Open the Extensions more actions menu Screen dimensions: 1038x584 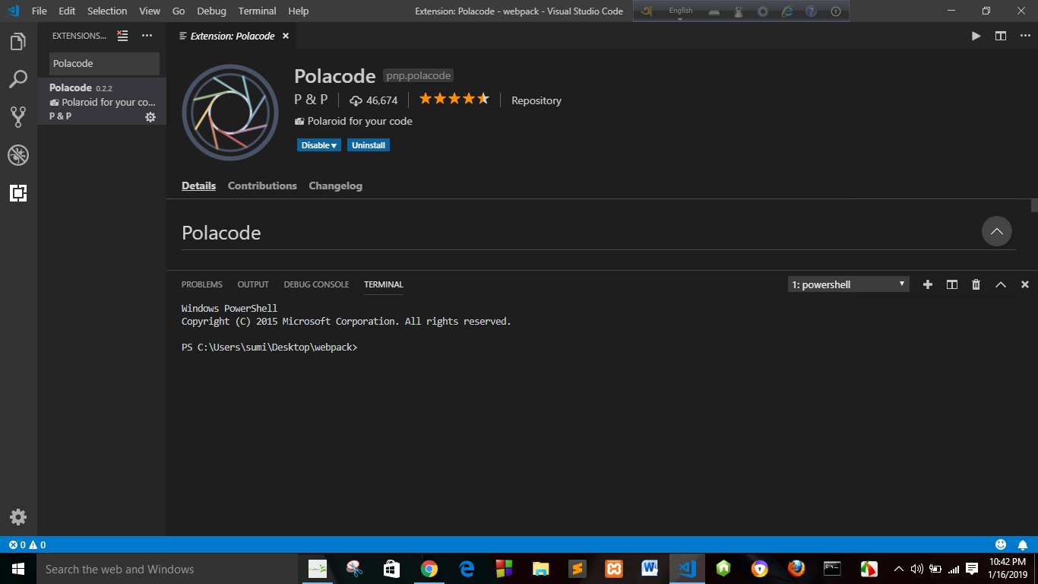click(x=147, y=35)
